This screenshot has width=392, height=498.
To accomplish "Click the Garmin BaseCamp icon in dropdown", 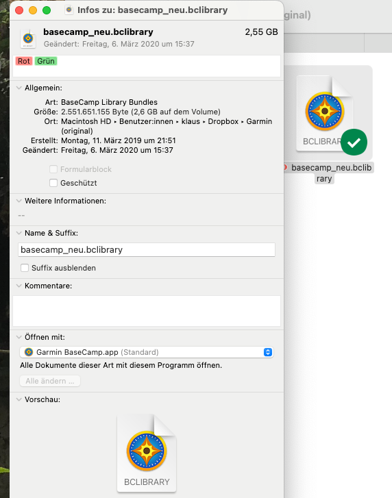I will pyautogui.click(x=29, y=352).
